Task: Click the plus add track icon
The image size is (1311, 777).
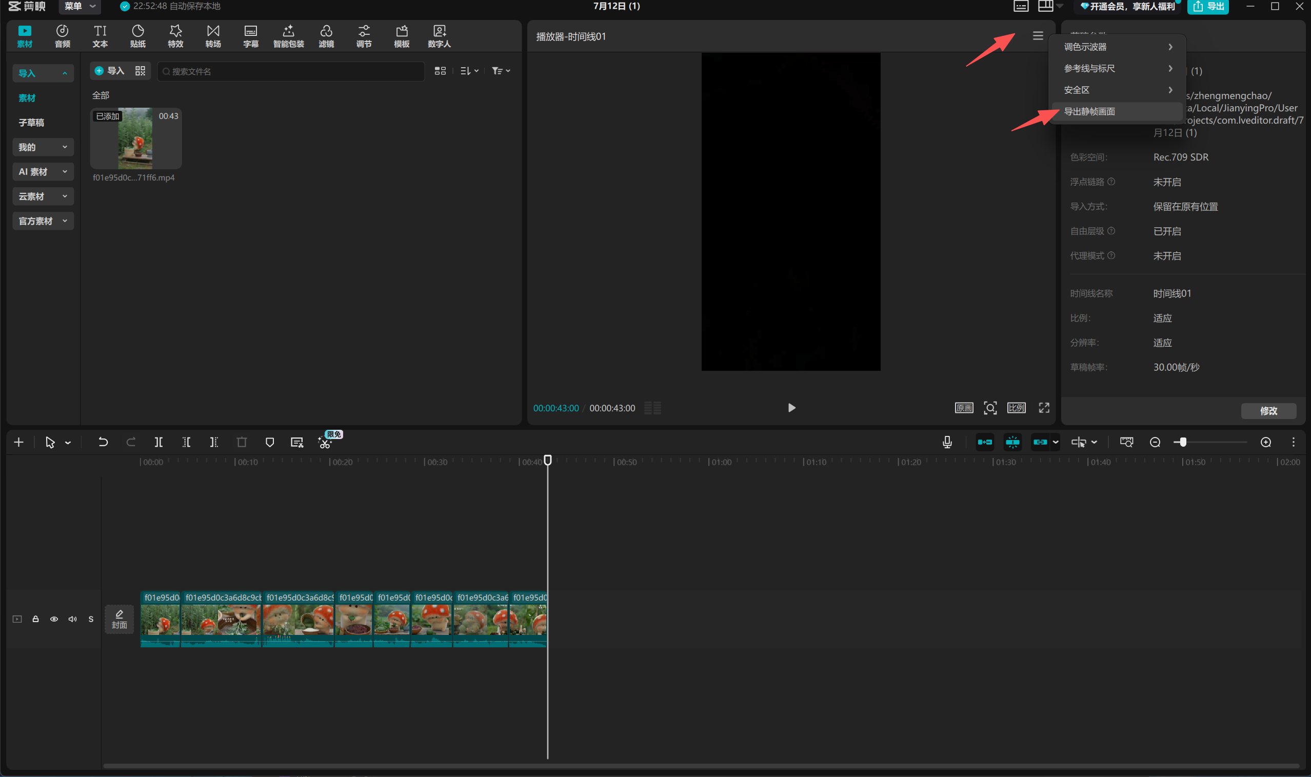Action: click(19, 443)
